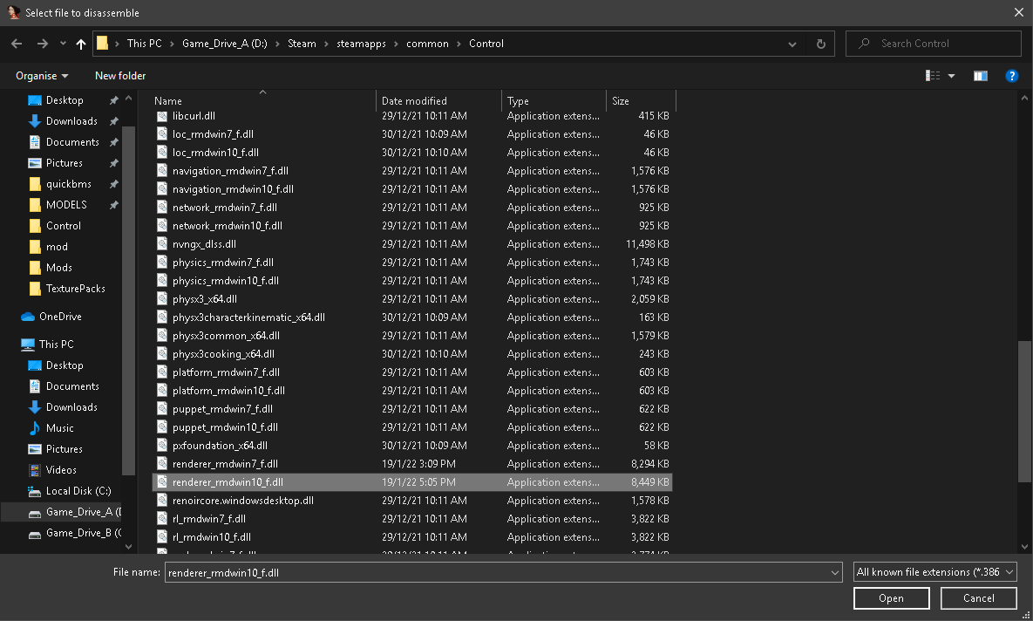The image size is (1033, 621).
Task: Go up one folder level
Action: click(80, 44)
